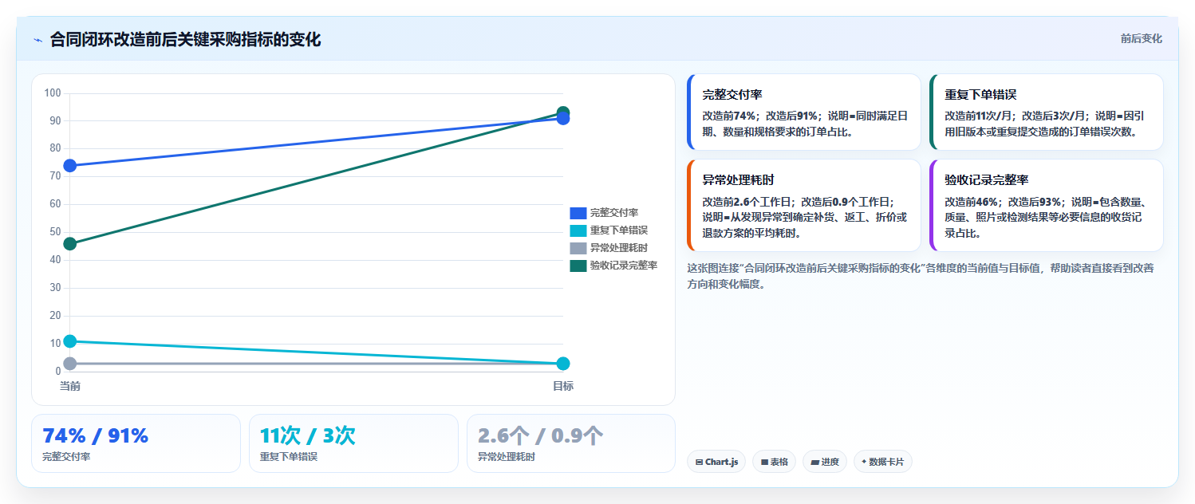Toggle 完整交付率 legend color box
The height and width of the screenshot is (504, 1195).
578,213
